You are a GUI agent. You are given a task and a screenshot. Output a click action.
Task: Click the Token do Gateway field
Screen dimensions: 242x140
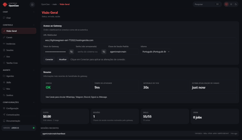point(56,52)
